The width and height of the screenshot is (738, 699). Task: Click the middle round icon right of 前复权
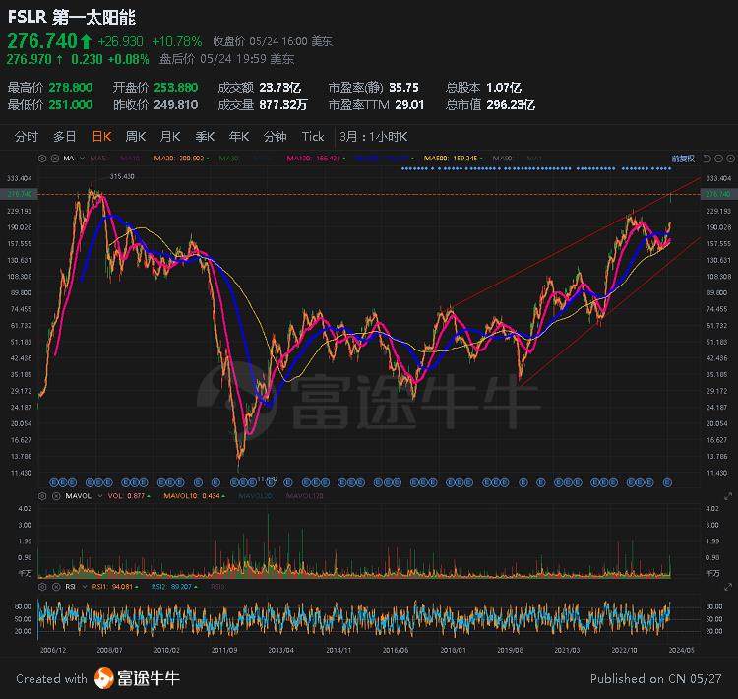[718, 159]
